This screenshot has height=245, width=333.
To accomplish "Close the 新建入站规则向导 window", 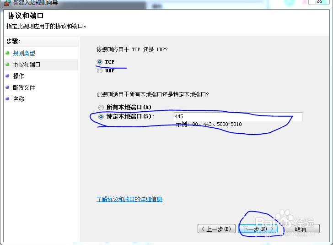I will [319, 2].
